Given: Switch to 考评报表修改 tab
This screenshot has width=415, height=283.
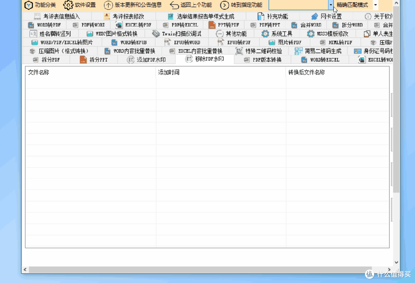Looking at the screenshot, I should pos(124,17).
